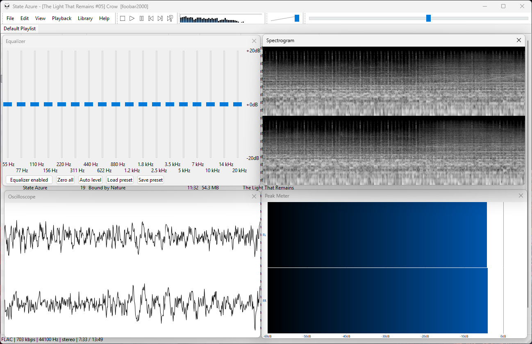This screenshot has height=344, width=532.
Task: Click the foobar2000 alien app icon
Action: pyautogui.click(x=7, y=6)
